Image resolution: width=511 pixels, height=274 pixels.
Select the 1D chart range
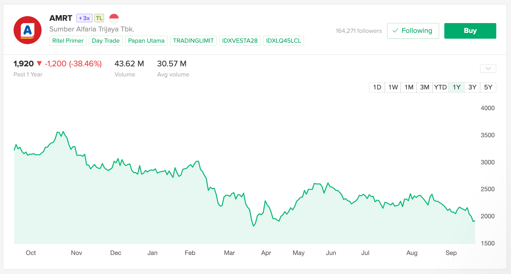(x=377, y=87)
